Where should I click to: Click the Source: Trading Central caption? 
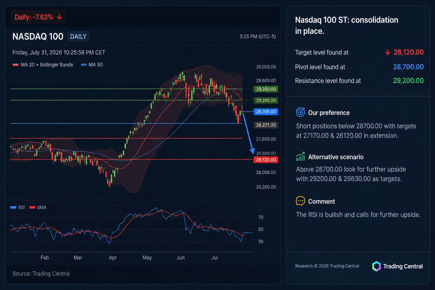click(41, 274)
